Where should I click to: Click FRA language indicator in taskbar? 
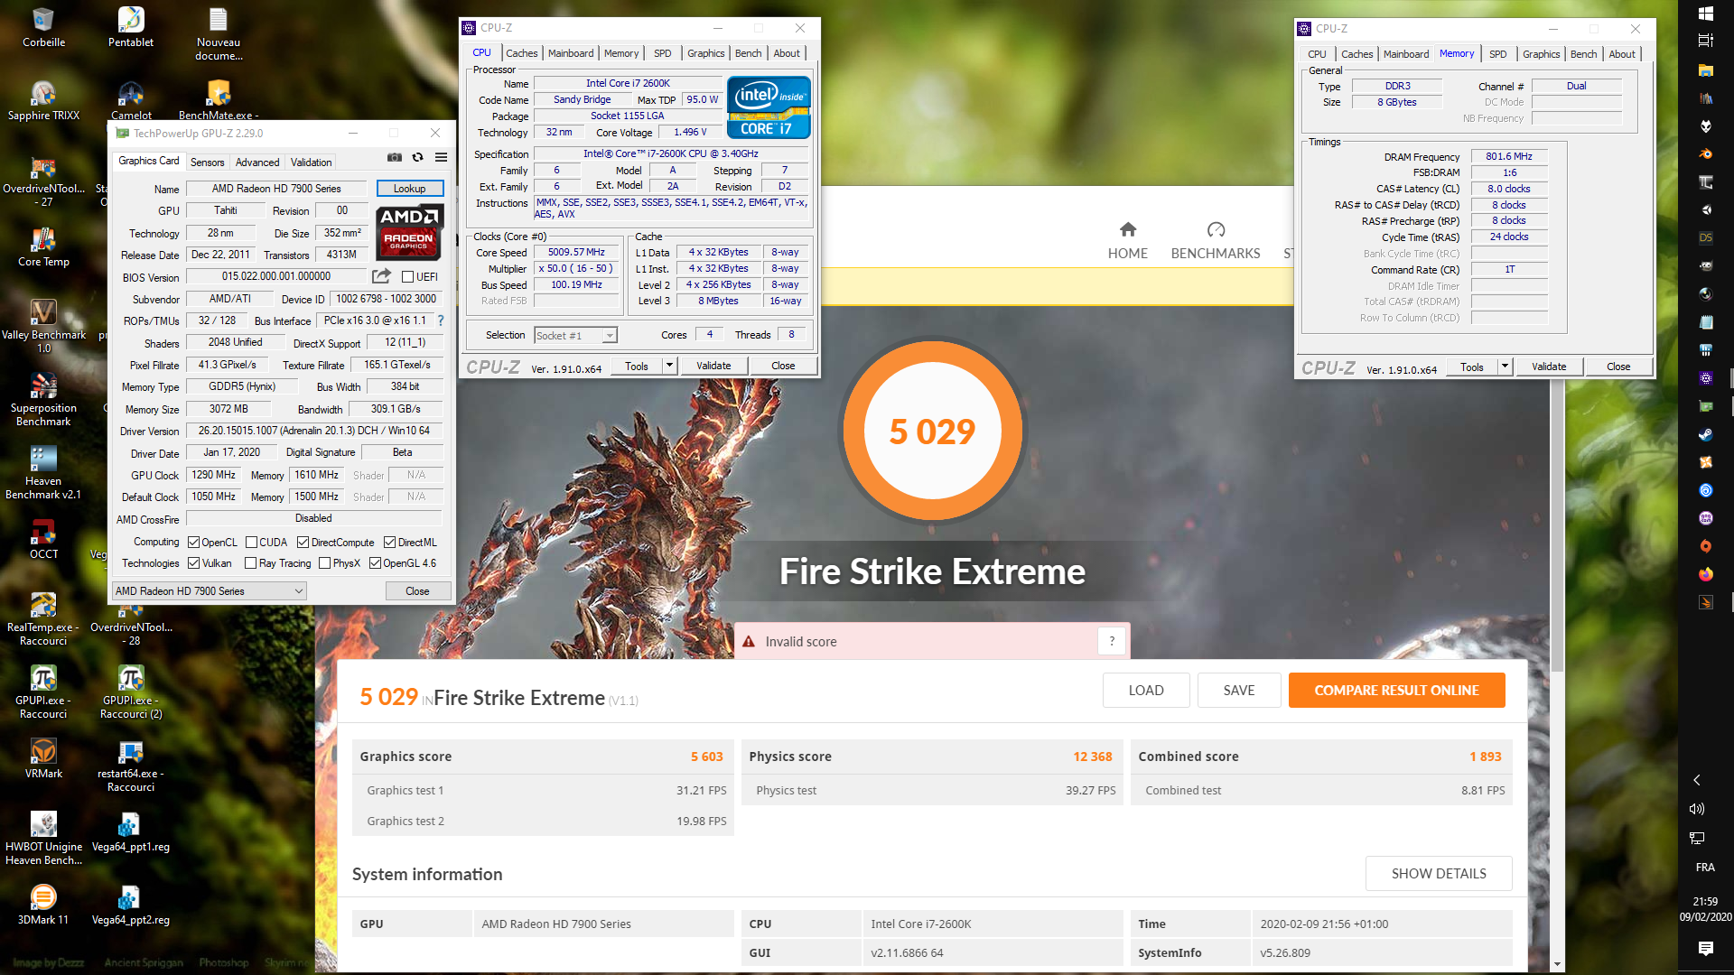tap(1705, 868)
